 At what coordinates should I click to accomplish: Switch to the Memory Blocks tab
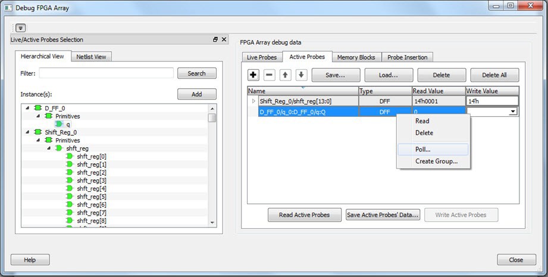356,57
